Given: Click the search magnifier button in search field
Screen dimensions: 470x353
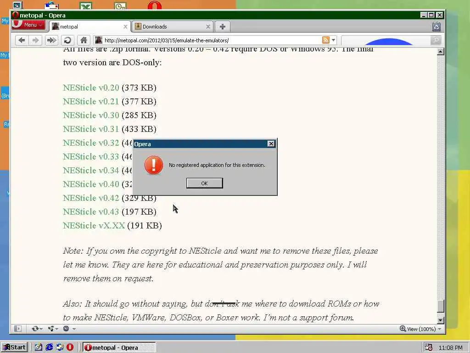Looking at the screenshot, I should (436, 40).
